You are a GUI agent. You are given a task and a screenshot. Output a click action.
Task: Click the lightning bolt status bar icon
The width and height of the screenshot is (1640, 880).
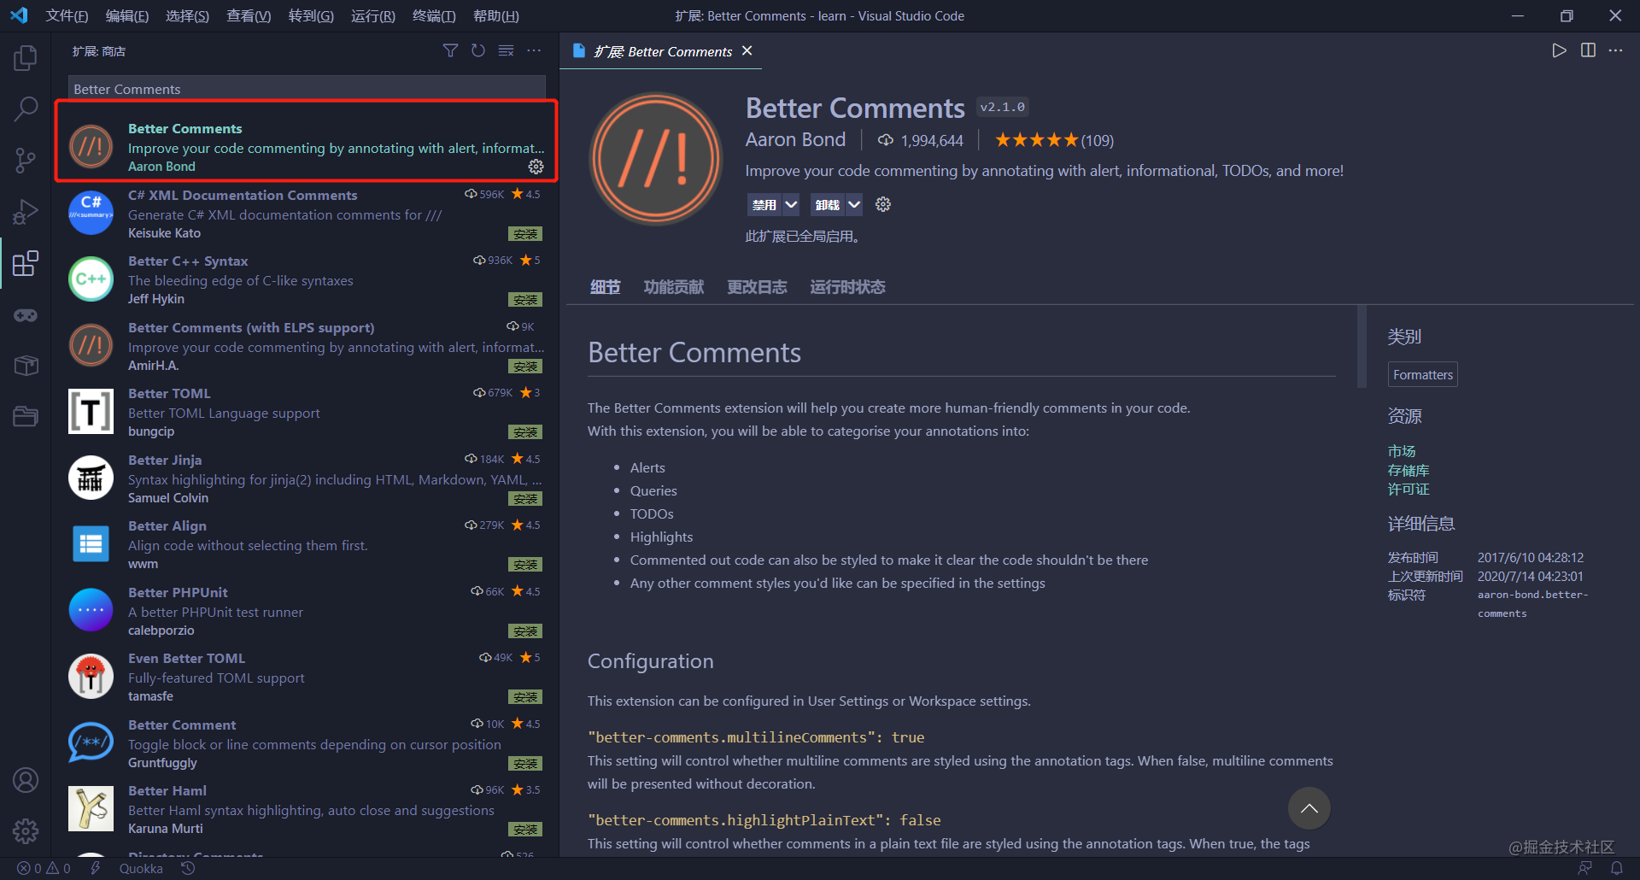tap(95, 868)
